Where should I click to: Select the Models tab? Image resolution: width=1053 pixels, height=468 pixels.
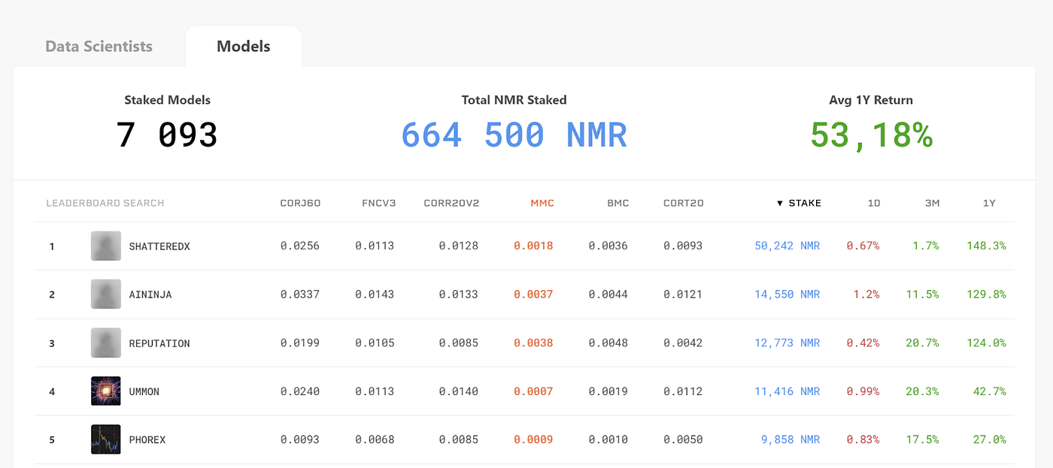click(243, 46)
